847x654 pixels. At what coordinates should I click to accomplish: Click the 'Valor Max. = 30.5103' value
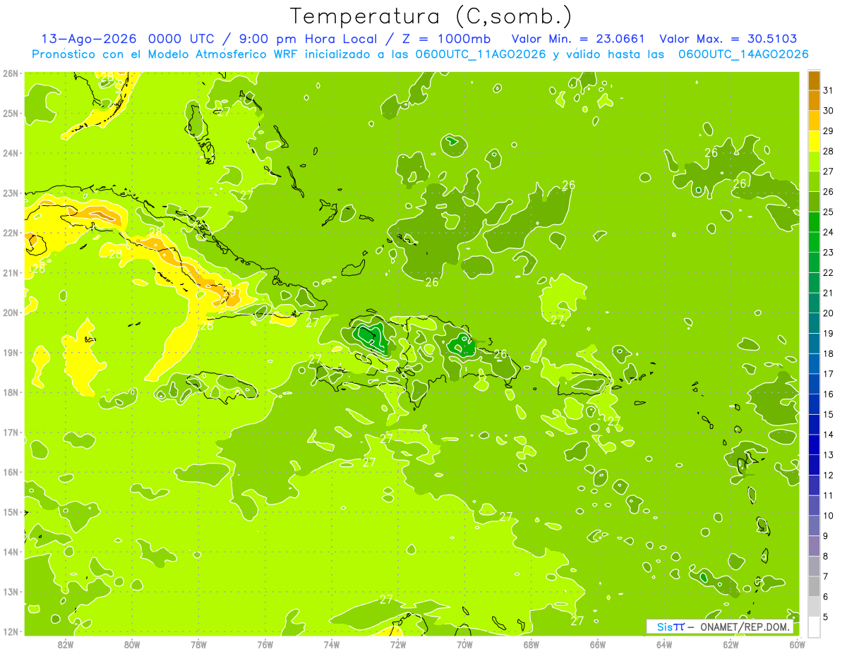(728, 39)
